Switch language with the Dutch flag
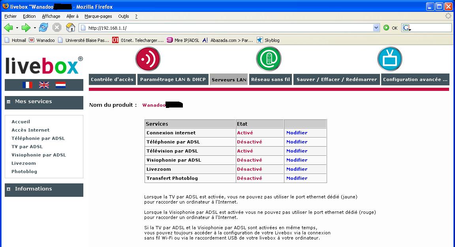455x247 pixels. [x=61, y=85]
